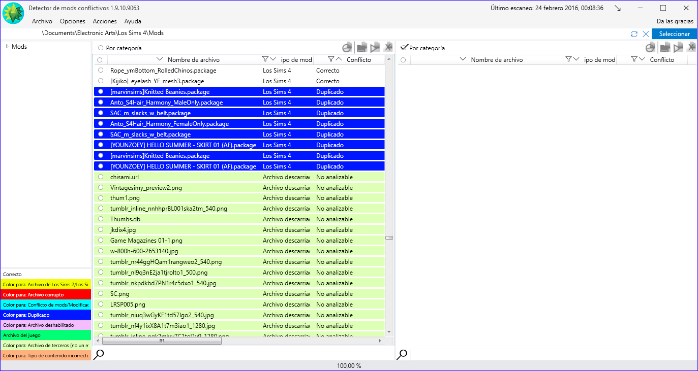Open Nombre de archivo dropdown chevron, right panel

463,59
